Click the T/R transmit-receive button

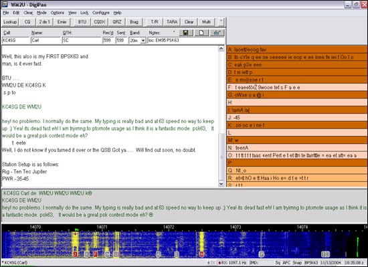pyautogui.click(x=155, y=22)
